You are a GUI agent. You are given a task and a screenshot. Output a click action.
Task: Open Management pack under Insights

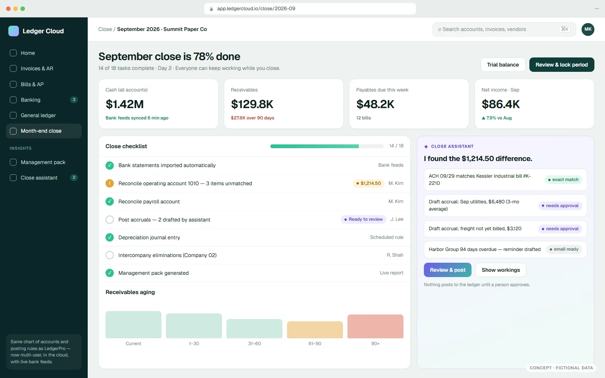44,162
